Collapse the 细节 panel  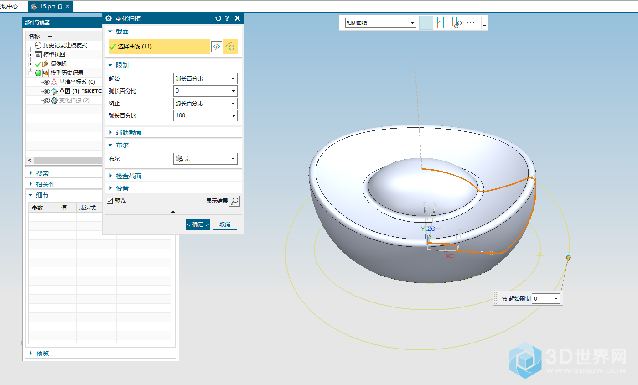point(31,195)
